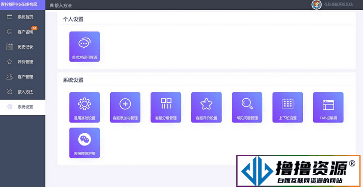Go to 系统首页 in sidebar

23,17
